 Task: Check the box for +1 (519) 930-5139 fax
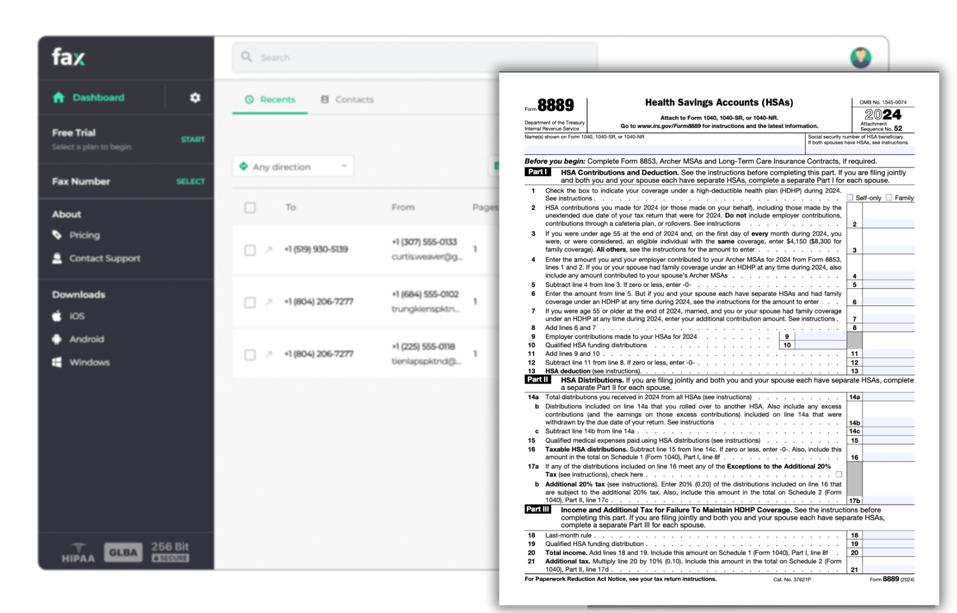250,250
